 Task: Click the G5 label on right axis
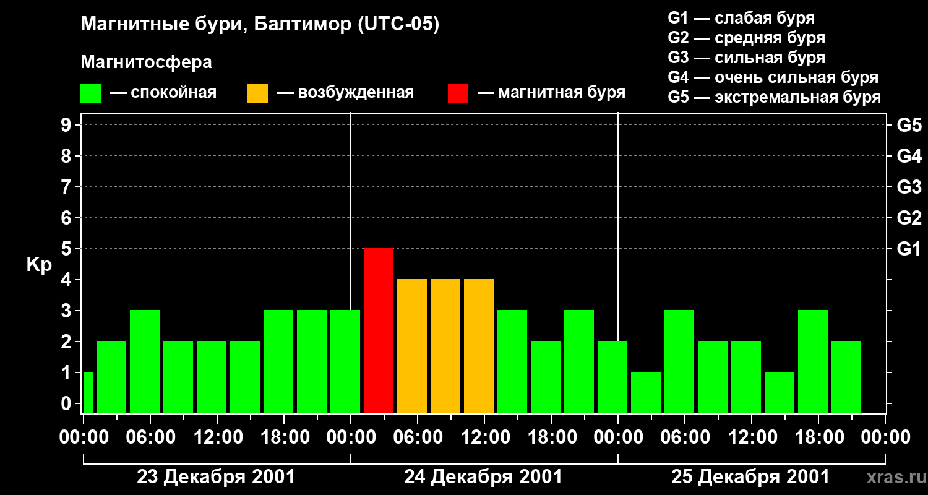coord(909,125)
